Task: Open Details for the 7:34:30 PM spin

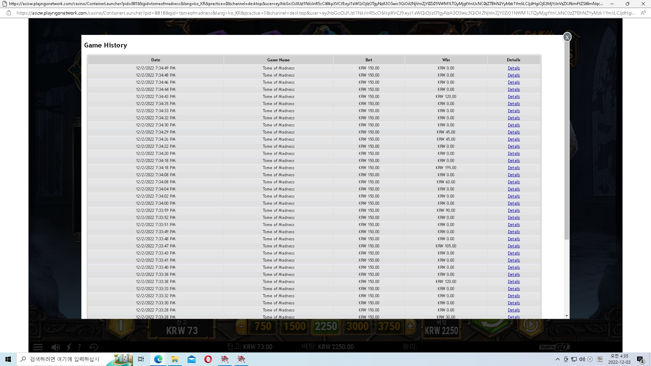Action: [x=514, y=125]
